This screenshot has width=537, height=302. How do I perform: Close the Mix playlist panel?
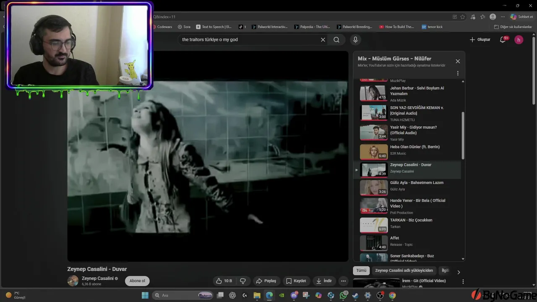(x=458, y=61)
